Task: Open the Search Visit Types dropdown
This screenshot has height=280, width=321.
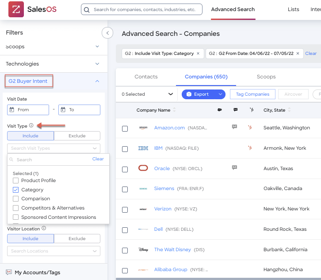Action: tap(53, 148)
